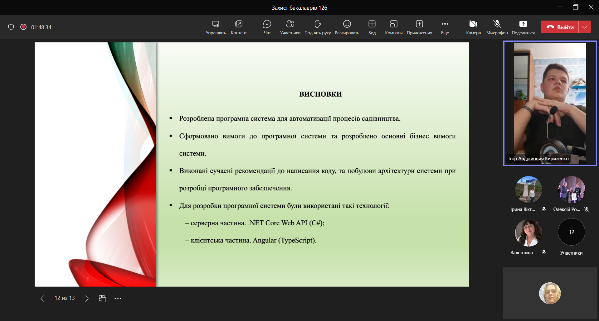Viewport: 599px width, 321px height.
Task: Click muted mic icon beside Олексій Ро...
Action: tap(587, 209)
